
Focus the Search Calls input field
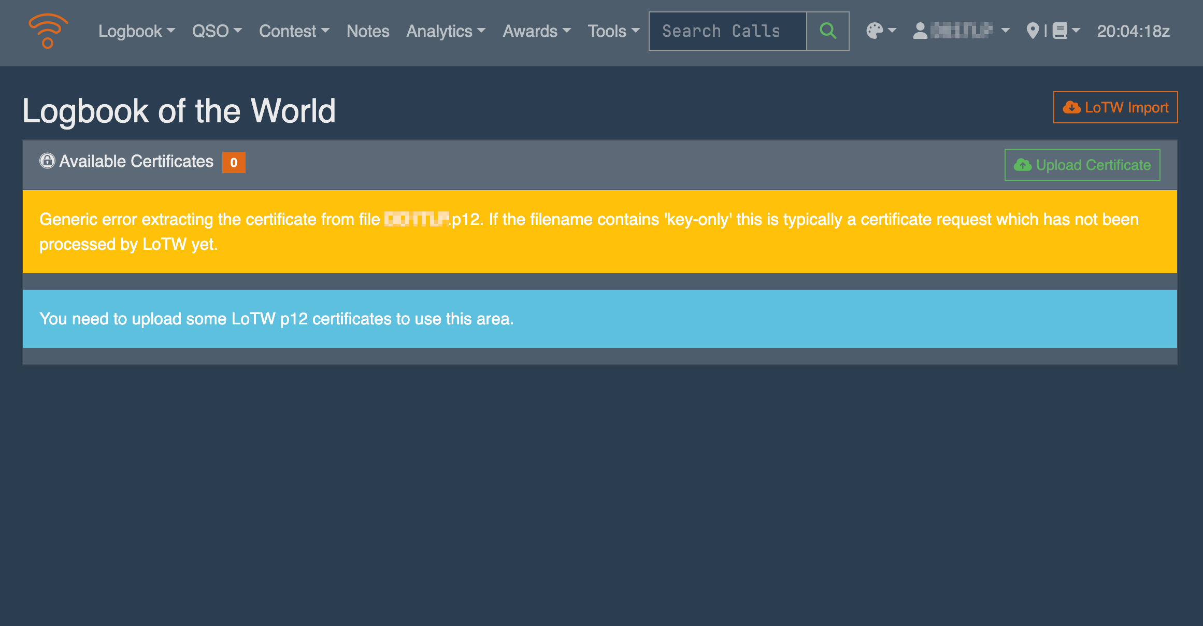[728, 31]
